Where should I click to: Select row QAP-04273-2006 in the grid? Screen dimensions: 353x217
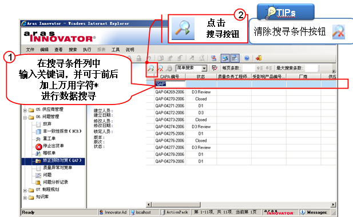coord(241,119)
